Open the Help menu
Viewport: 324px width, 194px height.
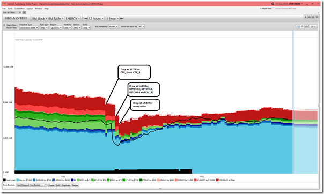(x=47, y=9)
